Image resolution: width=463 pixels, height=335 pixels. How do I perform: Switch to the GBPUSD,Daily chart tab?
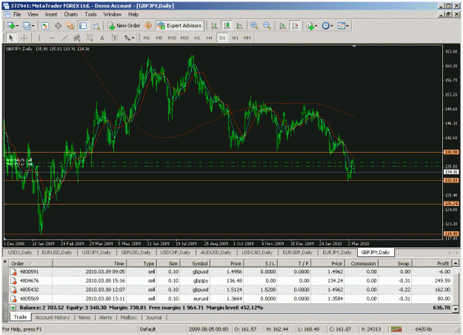136,252
